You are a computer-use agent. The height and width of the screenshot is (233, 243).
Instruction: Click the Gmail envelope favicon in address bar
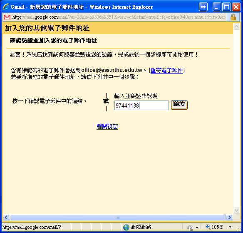click(7, 17)
